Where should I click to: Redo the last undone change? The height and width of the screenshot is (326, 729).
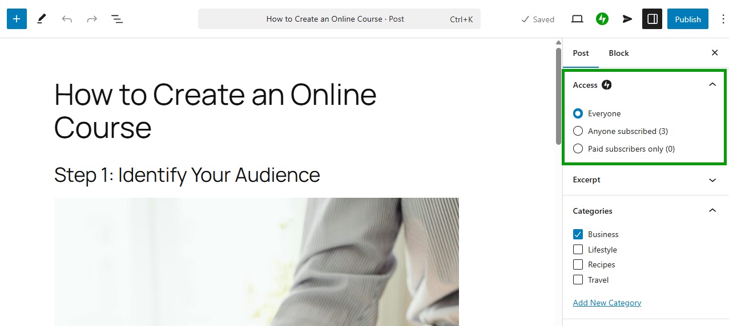pyautogui.click(x=92, y=19)
